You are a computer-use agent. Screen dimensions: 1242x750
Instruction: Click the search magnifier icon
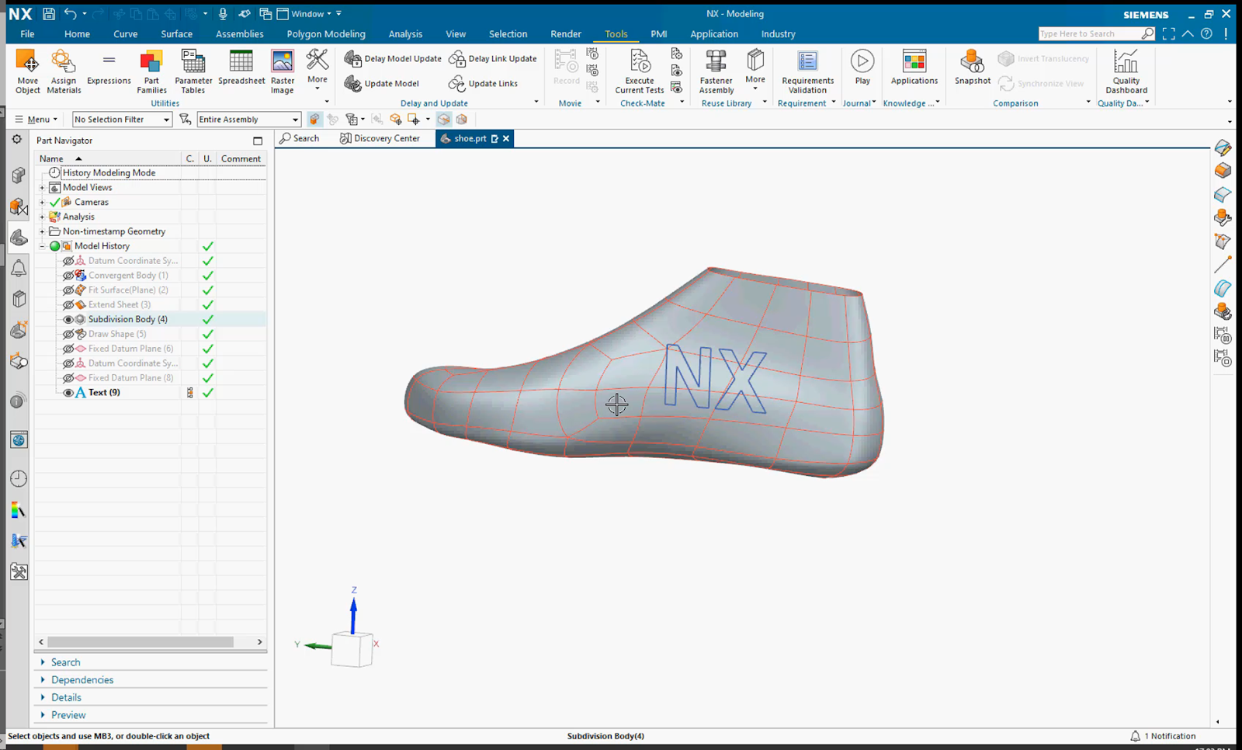coord(1147,33)
